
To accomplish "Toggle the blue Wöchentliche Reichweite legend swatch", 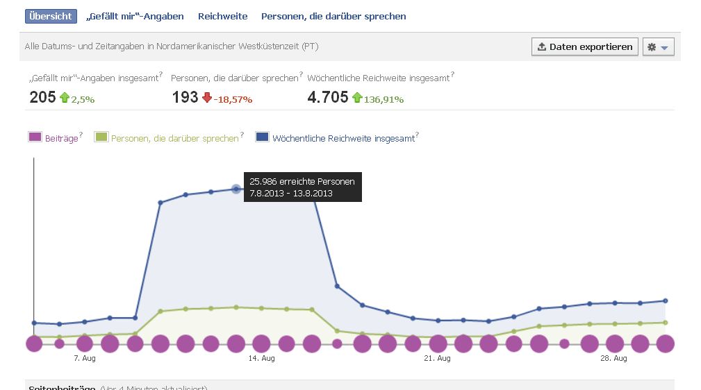I will 263,137.
